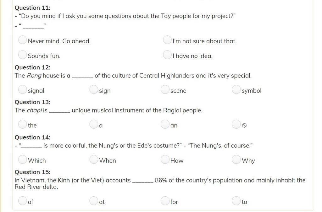
Task: Choose preposition 'at' for Question 15
Action: point(94,201)
